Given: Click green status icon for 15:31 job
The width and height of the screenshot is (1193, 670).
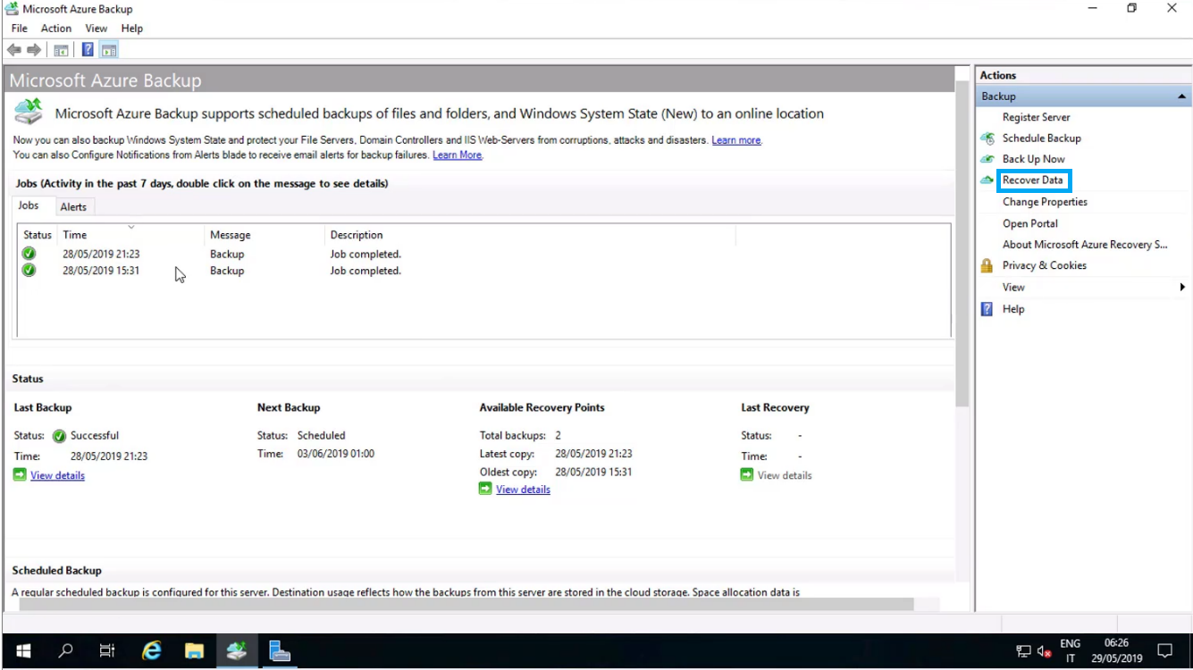Looking at the screenshot, I should coord(29,271).
